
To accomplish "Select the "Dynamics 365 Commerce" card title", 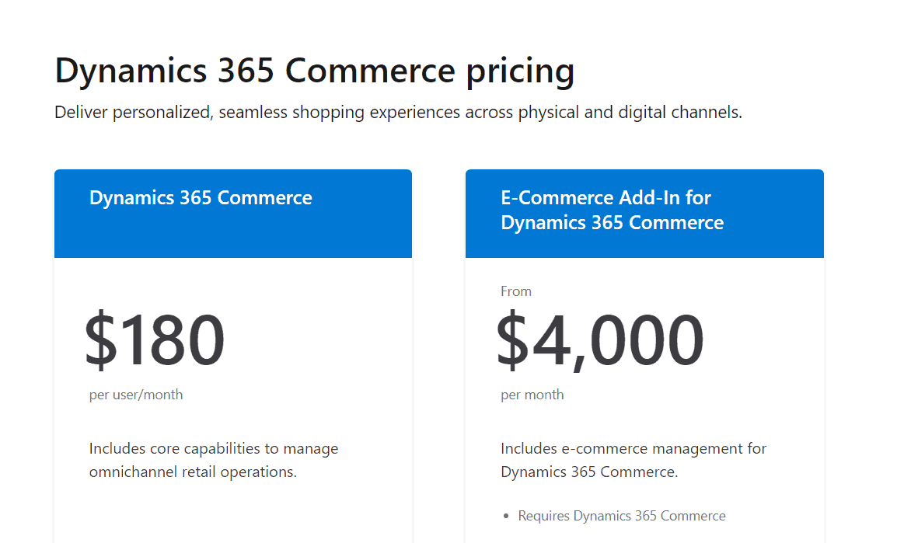I will pos(201,198).
